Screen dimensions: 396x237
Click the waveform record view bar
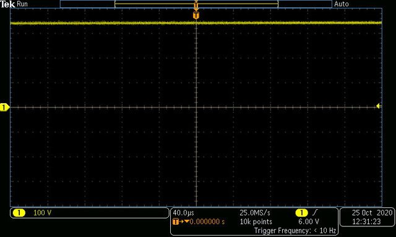196,4
